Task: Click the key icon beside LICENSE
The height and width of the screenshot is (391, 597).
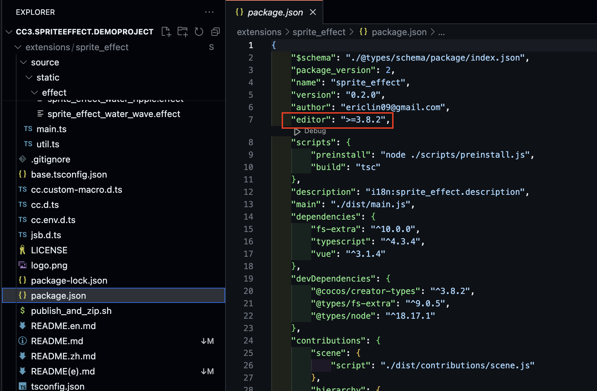Action: point(22,250)
